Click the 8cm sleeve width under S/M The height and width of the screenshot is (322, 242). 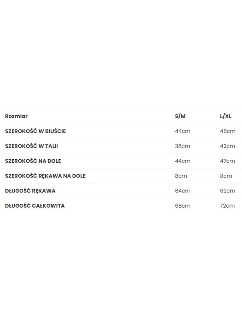(x=181, y=176)
